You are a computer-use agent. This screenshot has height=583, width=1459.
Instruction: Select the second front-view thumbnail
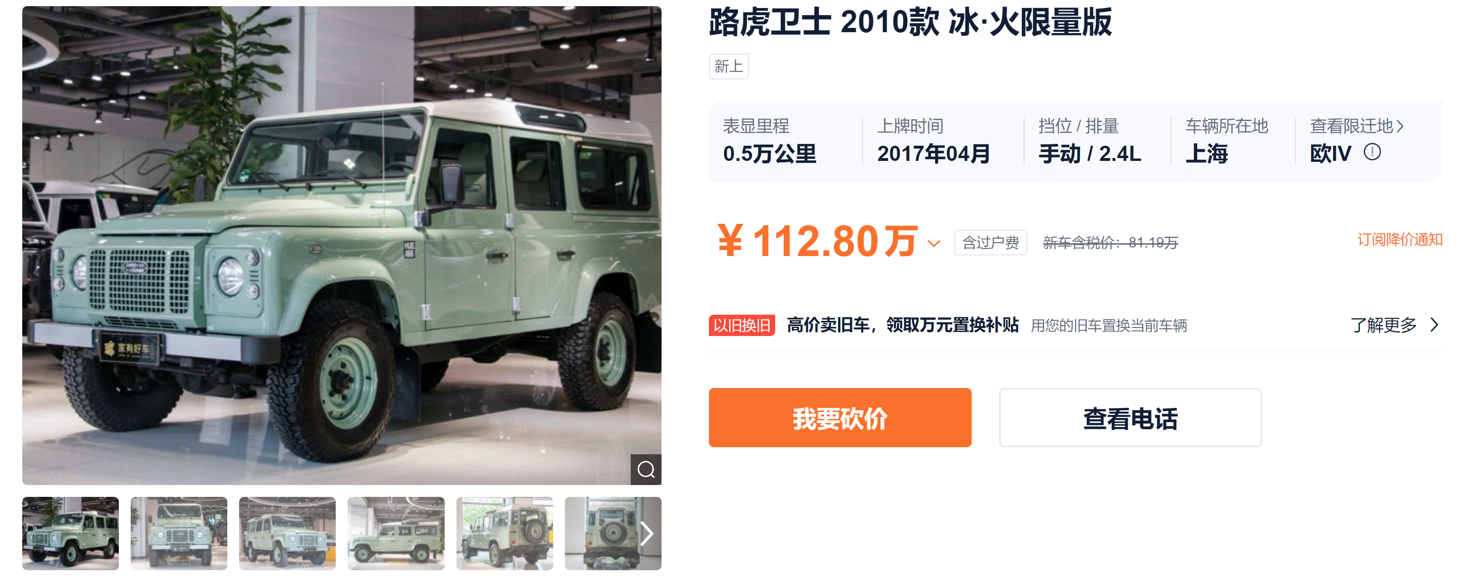[x=179, y=533]
